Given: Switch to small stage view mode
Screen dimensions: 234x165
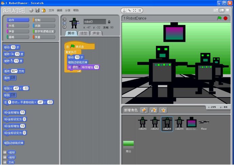Looking at the screenshot, I should pyautogui.click(x=216, y=10).
